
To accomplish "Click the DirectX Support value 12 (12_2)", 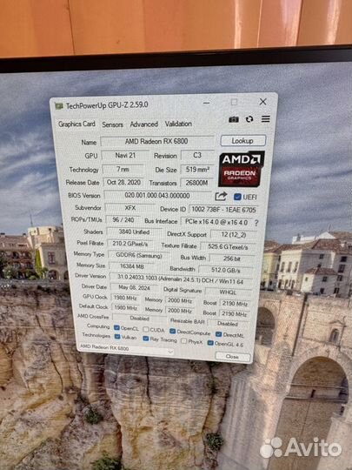I will (x=234, y=235).
